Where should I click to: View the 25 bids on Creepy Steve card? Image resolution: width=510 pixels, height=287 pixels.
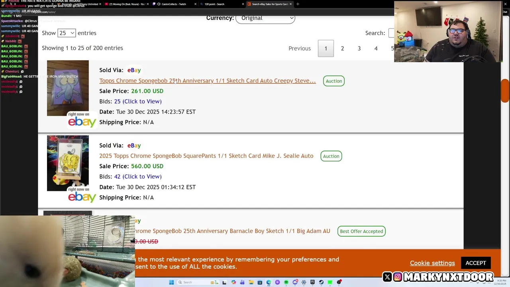coord(137,101)
